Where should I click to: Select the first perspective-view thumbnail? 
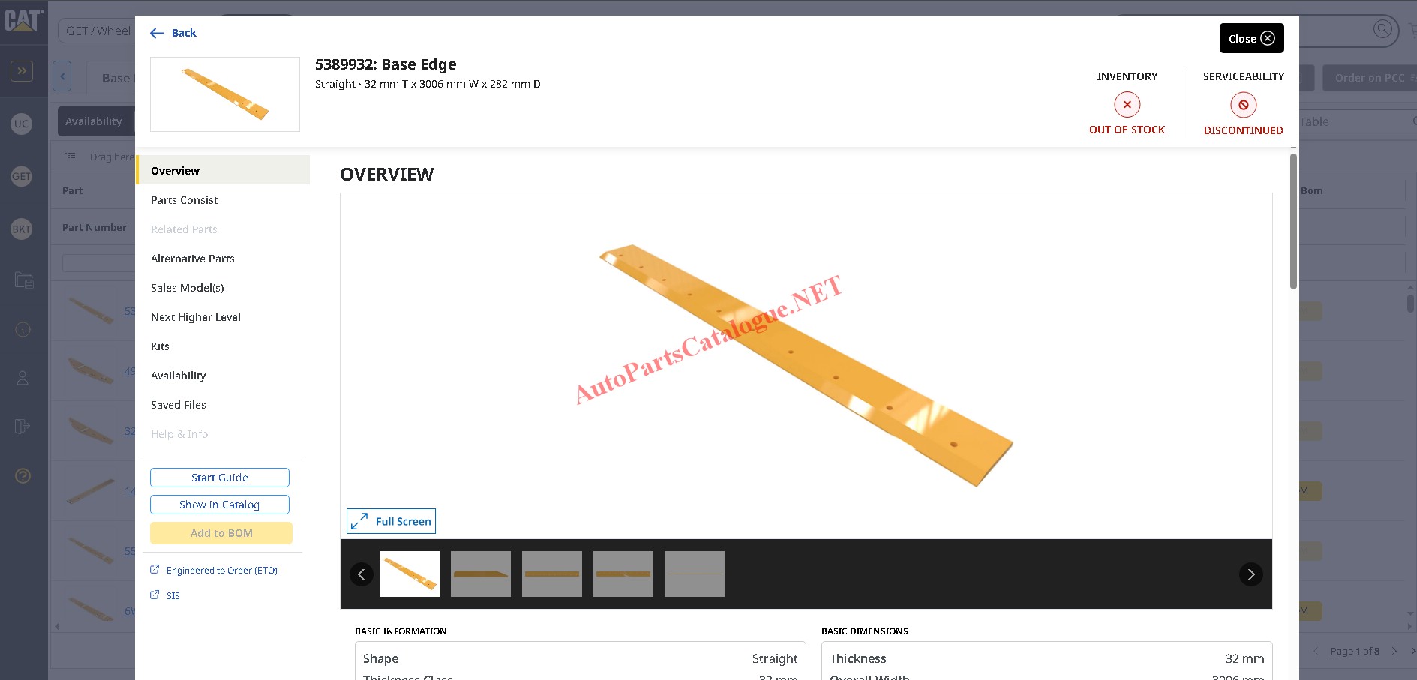[x=410, y=574]
